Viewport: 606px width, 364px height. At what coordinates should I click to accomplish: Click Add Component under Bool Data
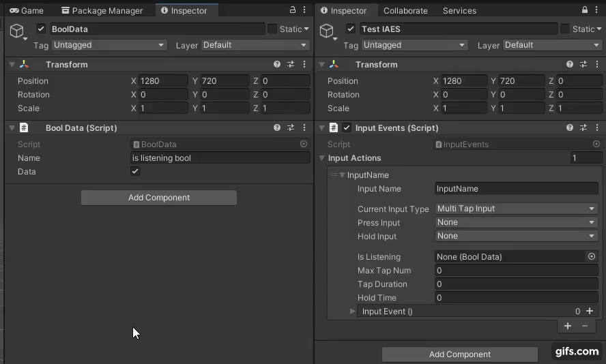point(159,198)
